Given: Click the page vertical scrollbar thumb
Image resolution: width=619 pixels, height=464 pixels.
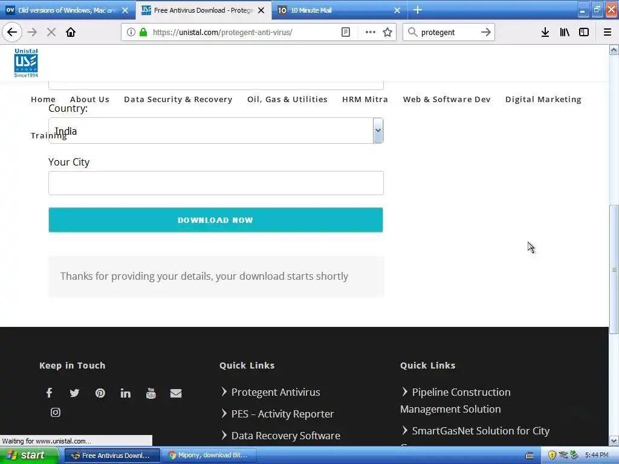Looking at the screenshot, I should pos(614,269).
